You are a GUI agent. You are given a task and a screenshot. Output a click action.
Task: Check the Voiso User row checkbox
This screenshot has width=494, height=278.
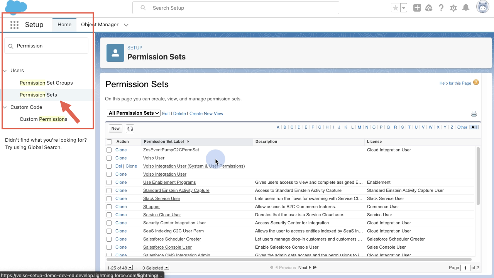tap(109, 158)
